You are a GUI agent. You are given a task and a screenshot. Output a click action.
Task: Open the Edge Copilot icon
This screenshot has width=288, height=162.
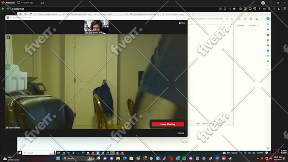268,19
